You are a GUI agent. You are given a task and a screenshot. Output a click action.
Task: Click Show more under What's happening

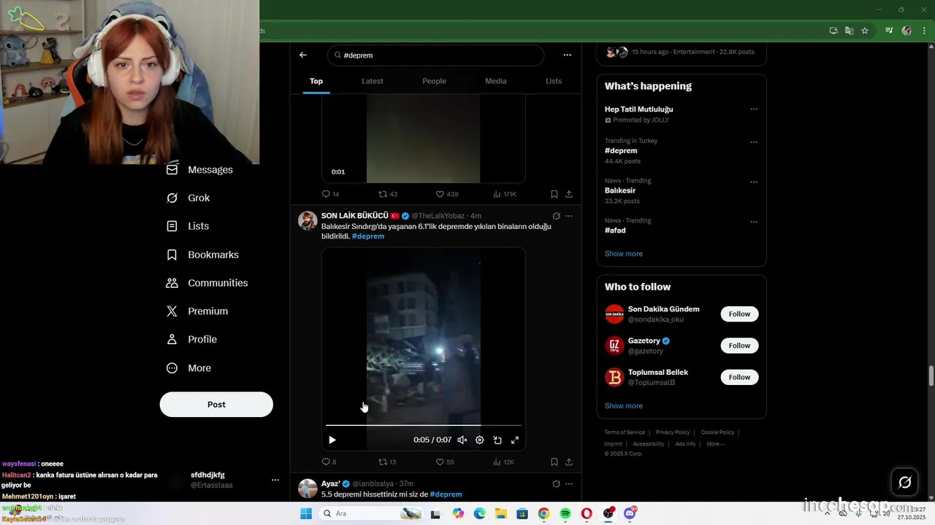624,254
